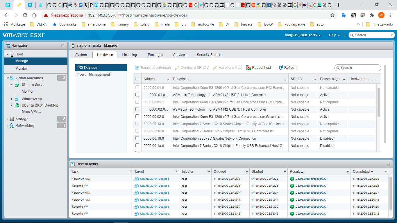Open the Description column dropdown arrow
Viewport: 397px width, 223px height.
(x=285, y=79)
